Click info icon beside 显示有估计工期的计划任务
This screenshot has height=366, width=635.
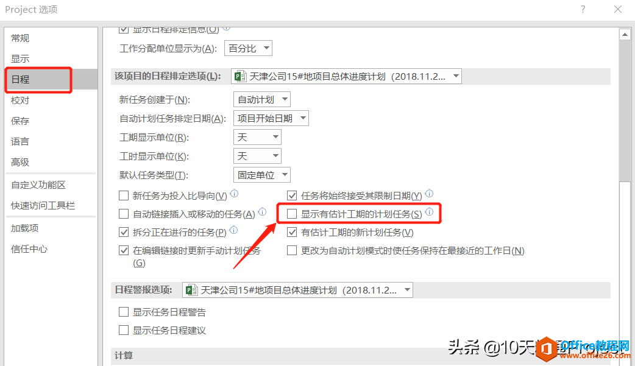tap(429, 211)
